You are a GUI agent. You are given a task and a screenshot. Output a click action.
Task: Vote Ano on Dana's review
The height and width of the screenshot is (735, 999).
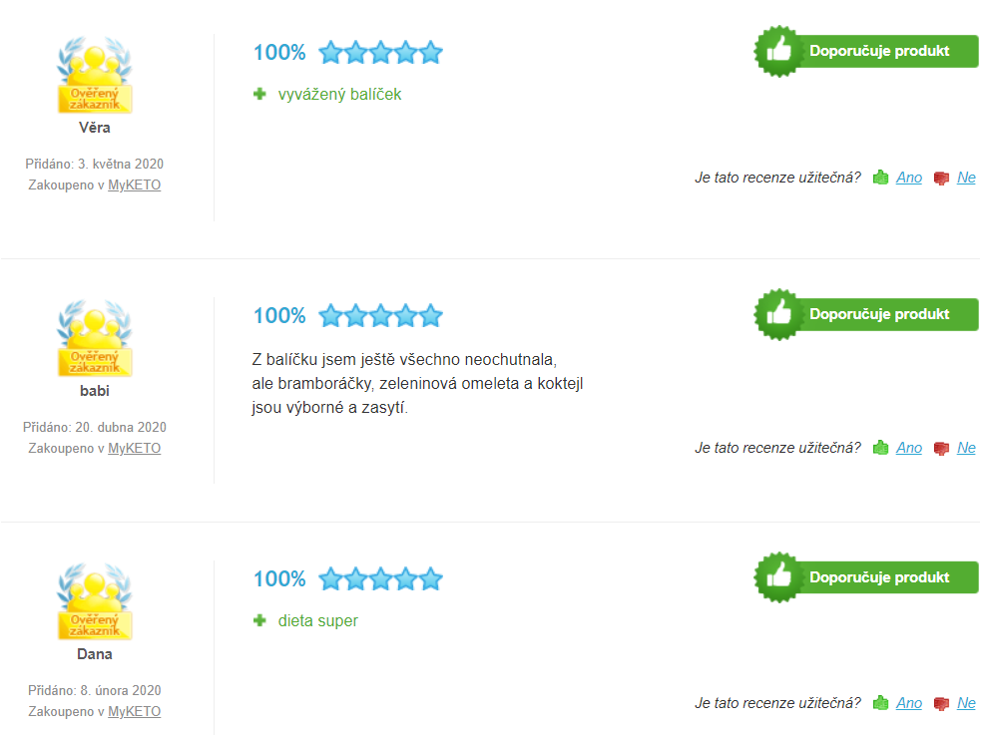pos(908,703)
